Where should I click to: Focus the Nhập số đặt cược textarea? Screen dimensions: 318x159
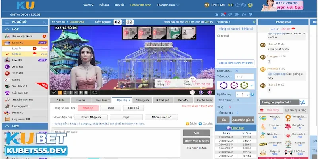point(117,143)
